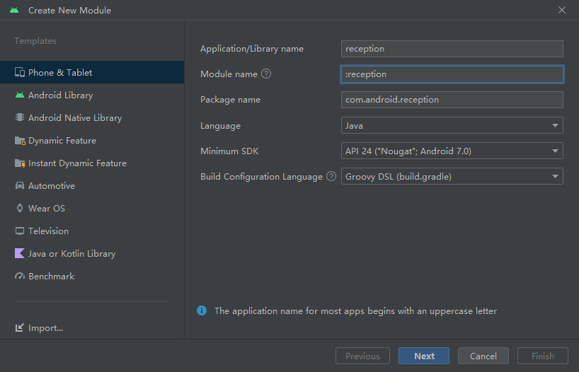Select the Television screen icon
The image size is (579, 372).
click(x=20, y=231)
